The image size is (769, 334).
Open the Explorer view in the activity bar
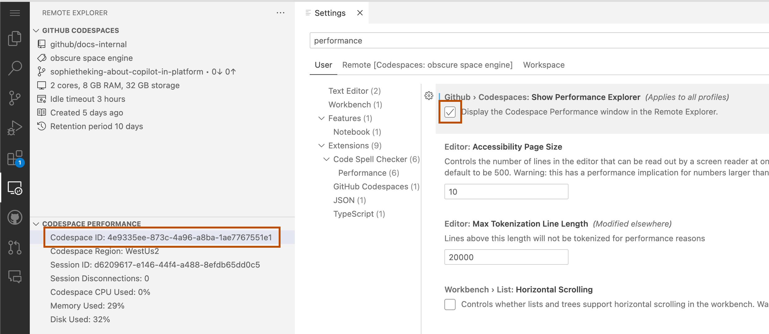coord(15,38)
